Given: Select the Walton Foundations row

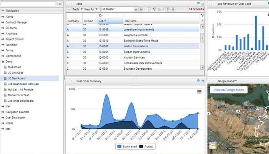Looking at the screenshot, I should [133, 46].
